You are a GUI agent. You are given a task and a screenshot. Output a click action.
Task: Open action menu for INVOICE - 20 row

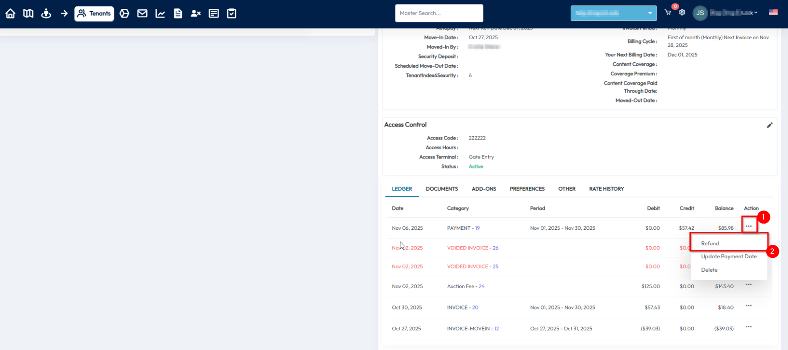pos(748,306)
